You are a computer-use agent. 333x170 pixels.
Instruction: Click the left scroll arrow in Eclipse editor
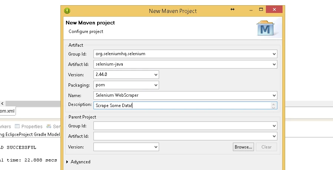tap(2, 104)
